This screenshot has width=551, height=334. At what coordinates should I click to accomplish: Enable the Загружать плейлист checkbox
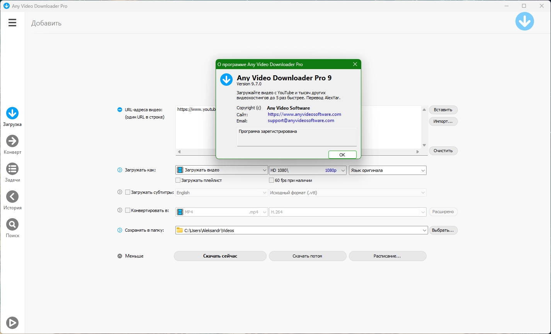pyautogui.click(x=178, y=180)
